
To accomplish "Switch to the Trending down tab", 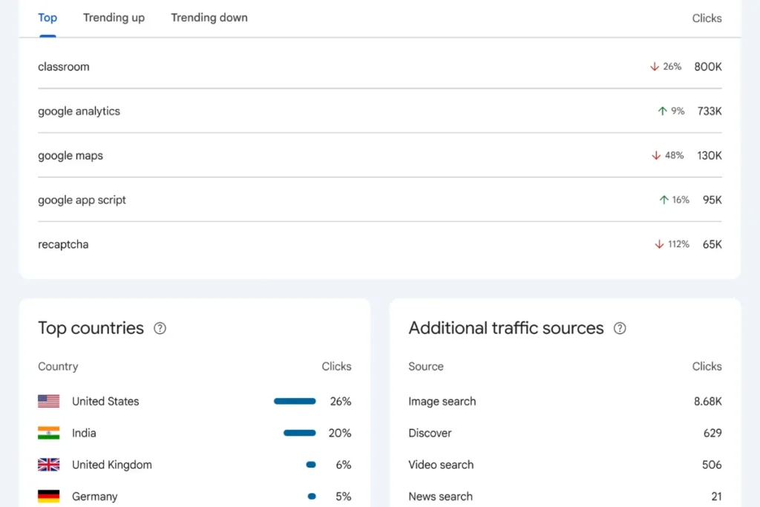I will (x=209, y=17).
